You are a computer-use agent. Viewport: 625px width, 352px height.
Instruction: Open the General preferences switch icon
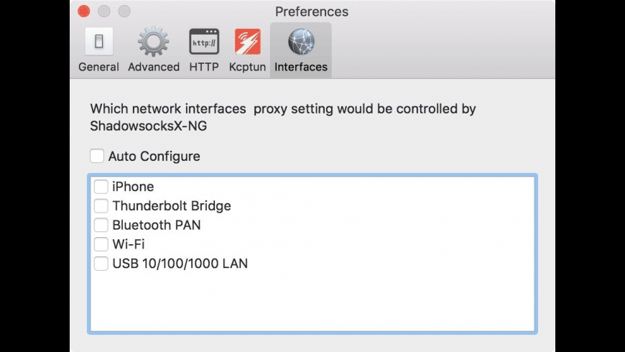point(98,42)
